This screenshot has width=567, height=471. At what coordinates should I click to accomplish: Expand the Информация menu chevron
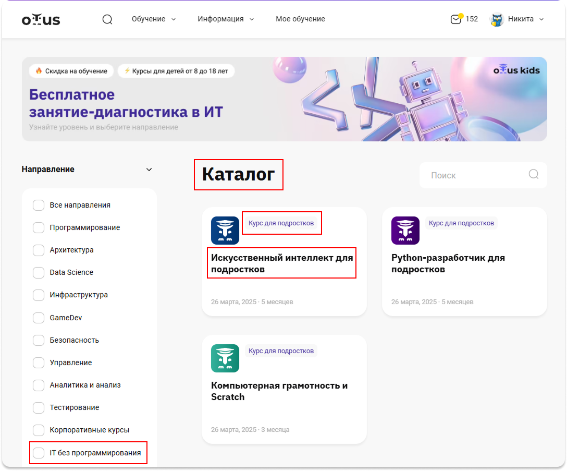252,19
